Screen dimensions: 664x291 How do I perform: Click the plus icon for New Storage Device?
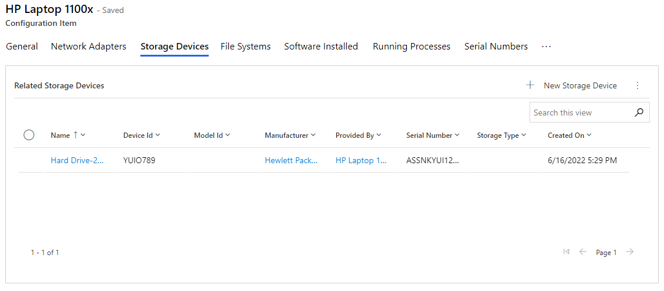pyautogui.click(x=530, y=85)
